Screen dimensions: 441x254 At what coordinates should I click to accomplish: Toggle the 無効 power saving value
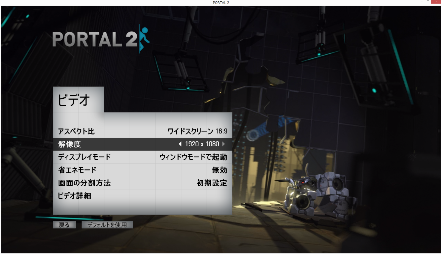220,170
